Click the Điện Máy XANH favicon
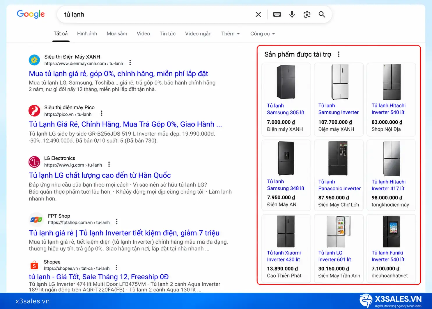432x309 pixels. [34, 60]
